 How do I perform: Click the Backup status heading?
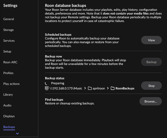pyautogui.click(x=55, y=78)
